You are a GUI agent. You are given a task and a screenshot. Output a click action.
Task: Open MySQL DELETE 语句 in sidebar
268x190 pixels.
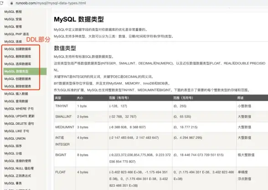tap(19, 123)
